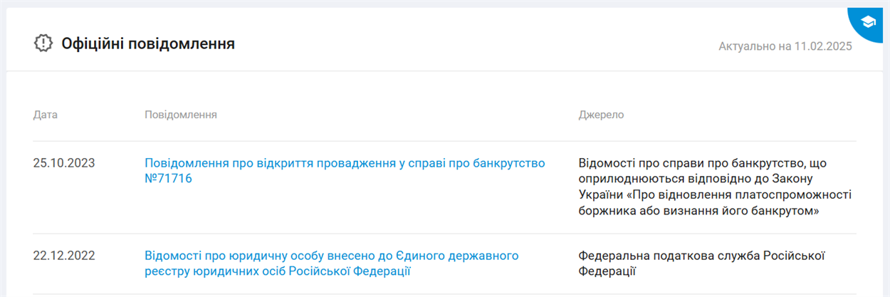This screenshot has width=890, height=297.
Task: Click the "Актуально на" status label
Action: pyautogui.click(x=755, y=47)
